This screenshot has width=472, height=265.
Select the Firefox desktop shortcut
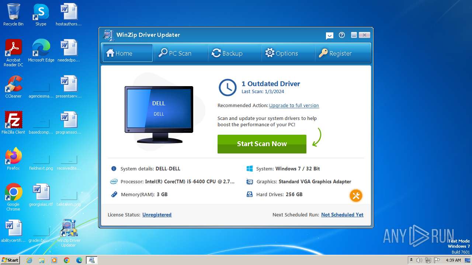click(13, 159)
